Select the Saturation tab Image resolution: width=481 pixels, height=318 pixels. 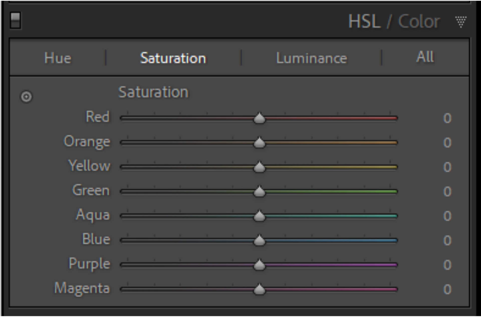pos(173,58)
